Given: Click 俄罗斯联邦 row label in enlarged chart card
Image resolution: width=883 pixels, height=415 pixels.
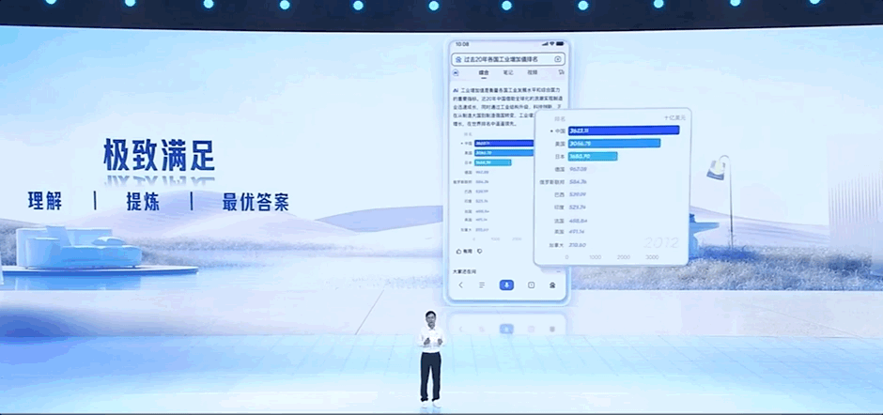Looking at the screenshot, I should click(552, 182).
